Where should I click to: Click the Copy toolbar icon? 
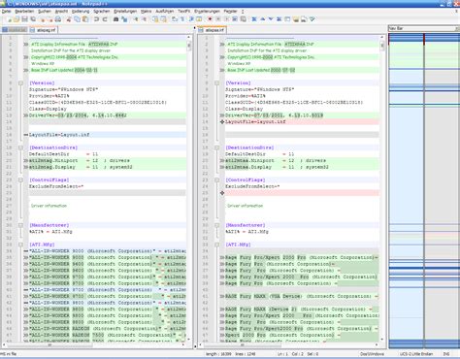pyautogui.click(x=77, y=19)
